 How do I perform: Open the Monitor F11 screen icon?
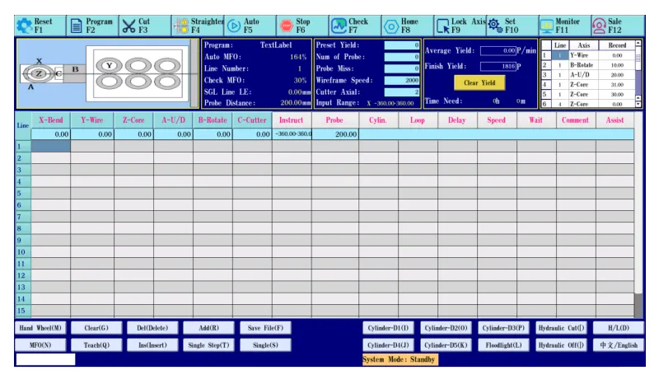coord(547,26)
